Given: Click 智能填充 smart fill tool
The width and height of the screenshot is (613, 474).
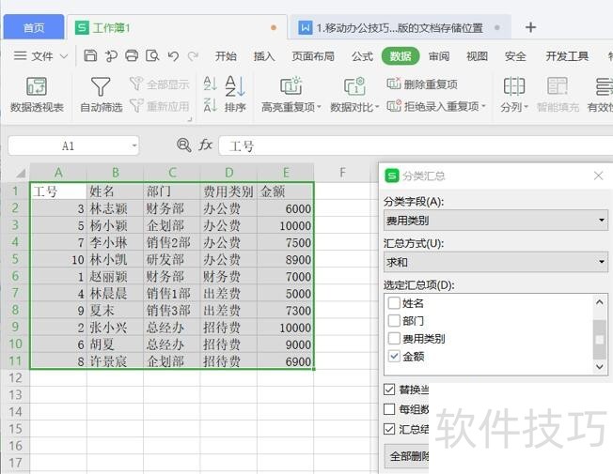Looking at the screenshot, I should (x=558, y=95).
